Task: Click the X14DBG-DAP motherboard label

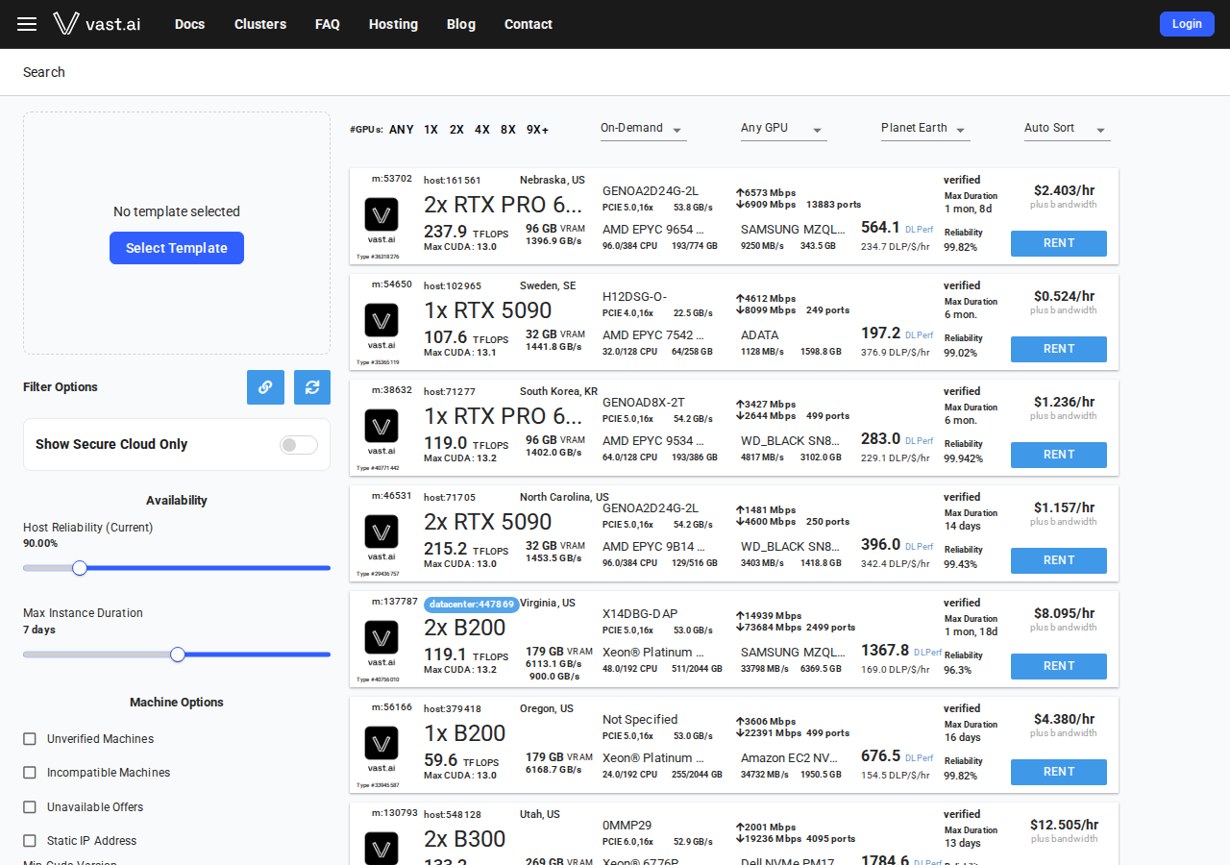Action: click(x=640, y=614)
